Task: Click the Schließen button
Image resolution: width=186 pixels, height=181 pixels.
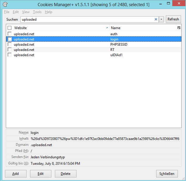Action: (x=167, y=174)
